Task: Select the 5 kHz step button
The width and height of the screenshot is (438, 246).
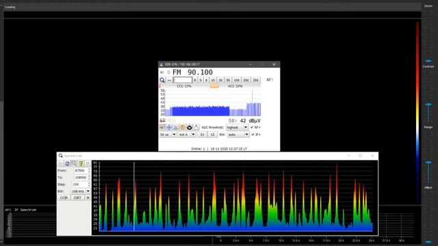Action: click(201, 80)
